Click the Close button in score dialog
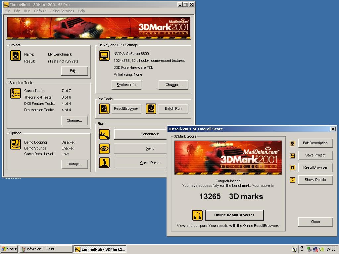The height and width of the screenshot is (254, 339). pos(315,222)
